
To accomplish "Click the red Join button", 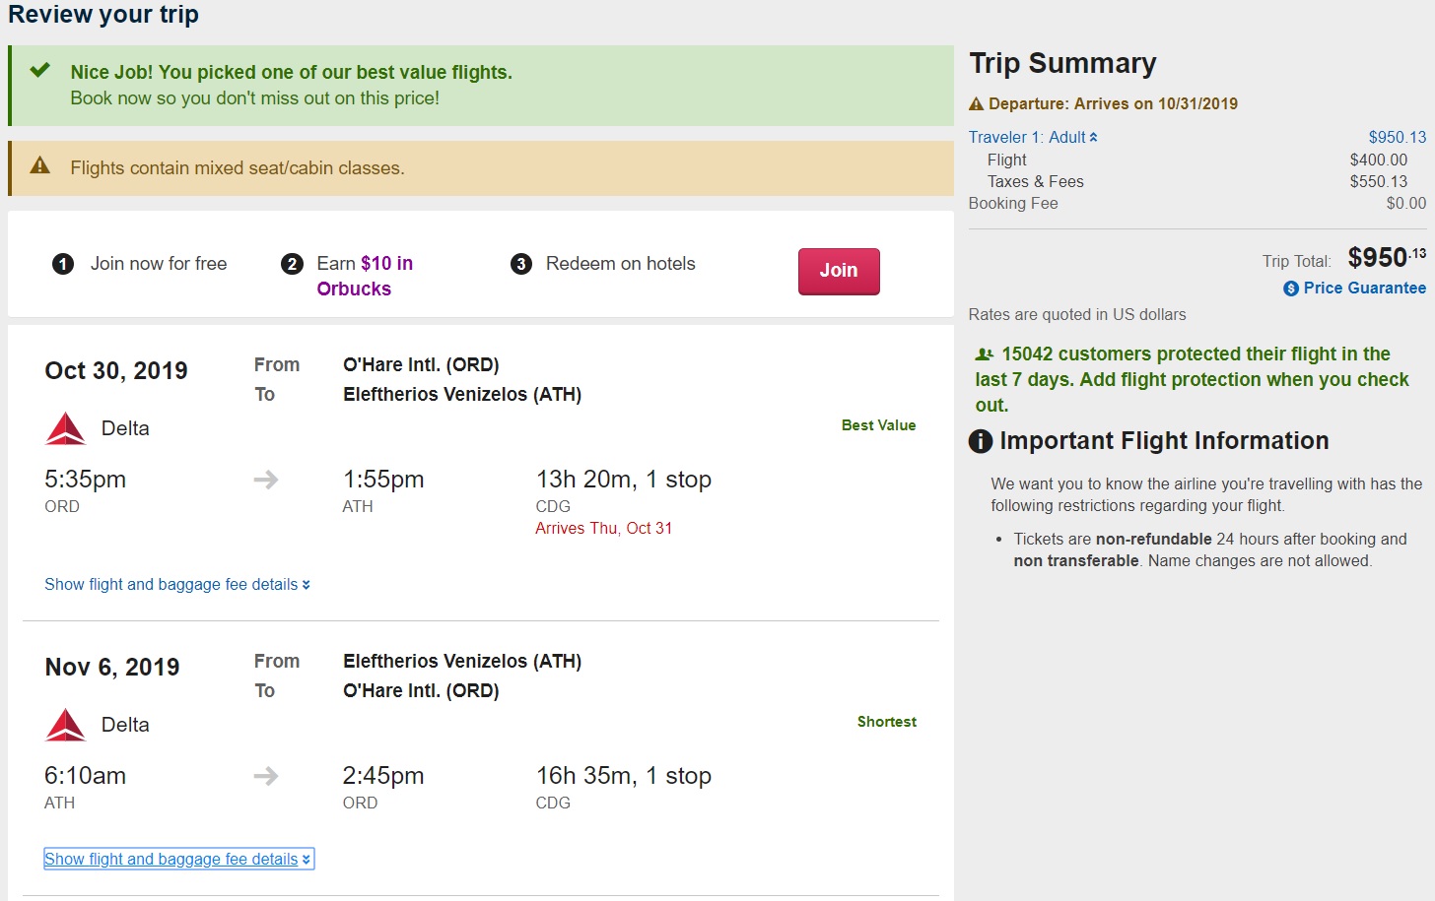I will pos(838,271).
